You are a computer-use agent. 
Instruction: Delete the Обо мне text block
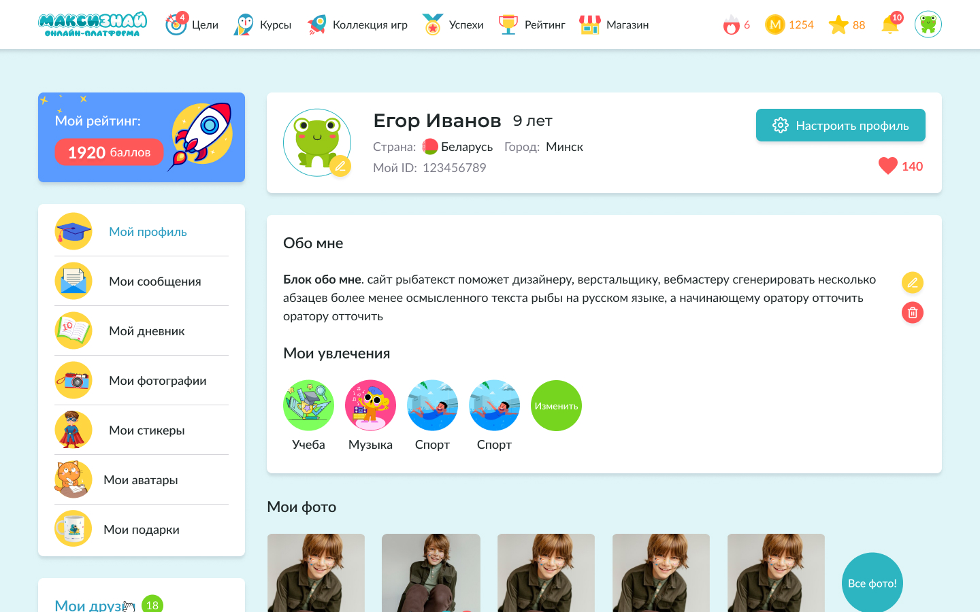[913, 313]
